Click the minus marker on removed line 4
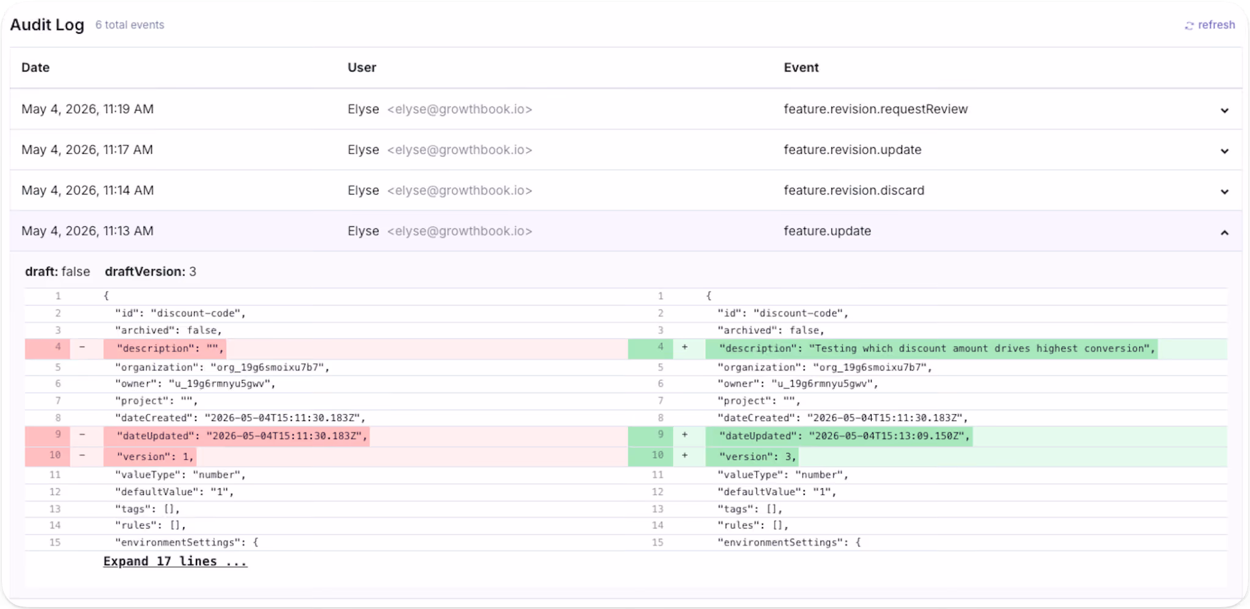 (82, 347)
